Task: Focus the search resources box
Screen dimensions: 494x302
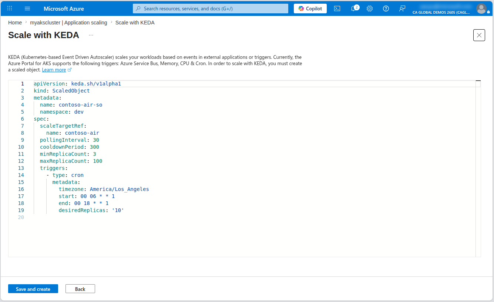Action: tap(211, 9)
